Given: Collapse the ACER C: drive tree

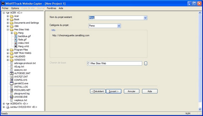Looking at the screenshot, I should [x=4, y=13].
